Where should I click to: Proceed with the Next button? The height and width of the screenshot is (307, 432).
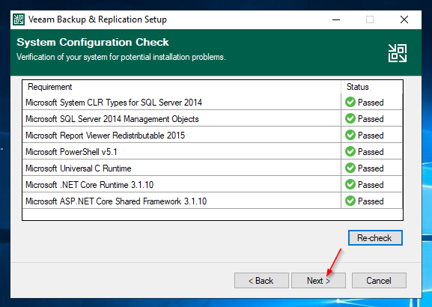(318, 281)
